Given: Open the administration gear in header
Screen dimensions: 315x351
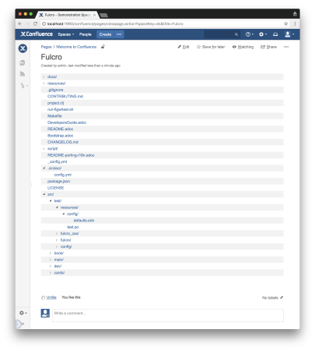Looking at the screenshot, I should [x=263, y=34].
